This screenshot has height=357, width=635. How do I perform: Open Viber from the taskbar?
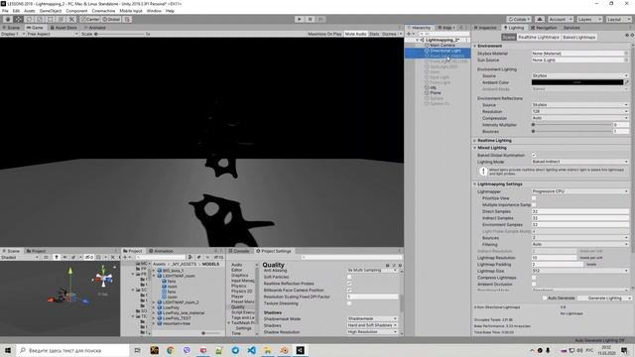[187, 350]
